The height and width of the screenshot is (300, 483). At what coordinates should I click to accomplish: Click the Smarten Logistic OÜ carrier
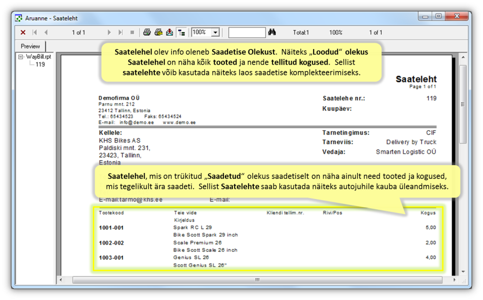pyautogui.click(x=406, y=152)
